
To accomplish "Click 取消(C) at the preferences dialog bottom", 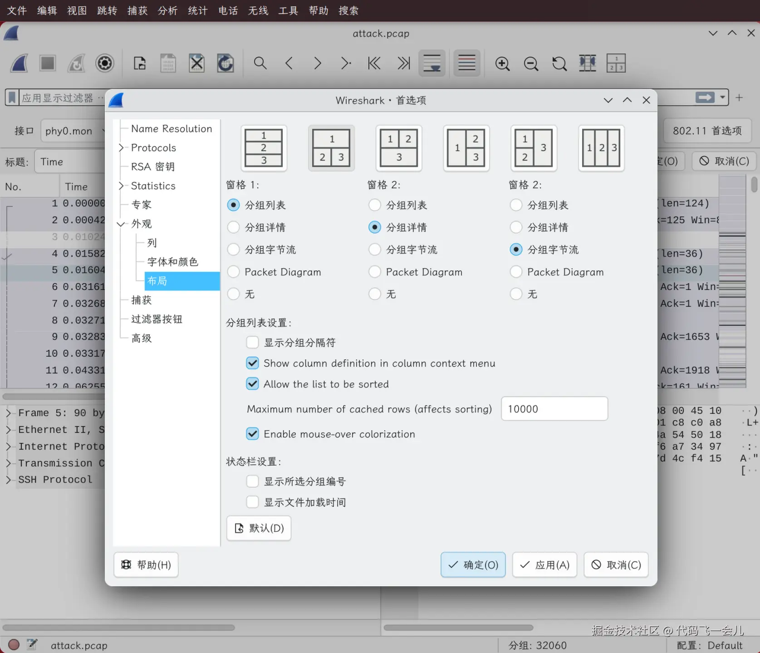I will (616, 565).
